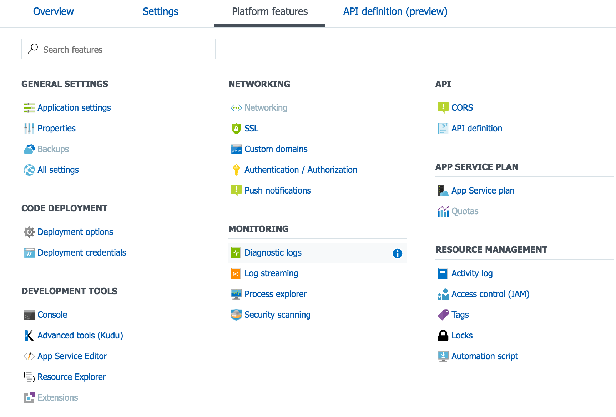Click the Properties sliders icon
616x417 pixels.
coord(29,129)
